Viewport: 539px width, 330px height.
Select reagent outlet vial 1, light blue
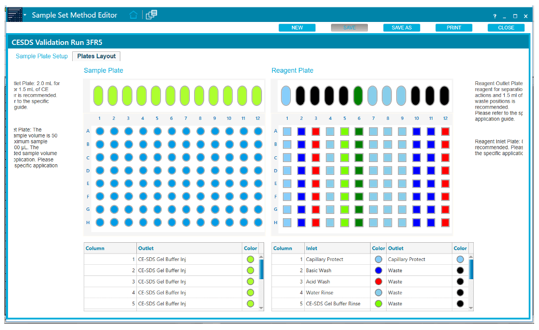[286, 96]
